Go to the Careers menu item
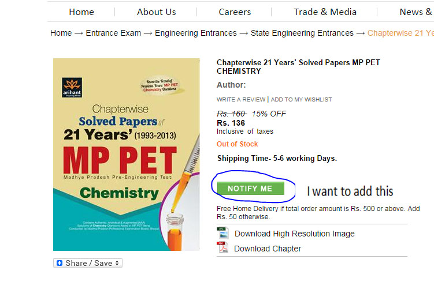Viewport: 434px width, 282px height. [235, 12]
